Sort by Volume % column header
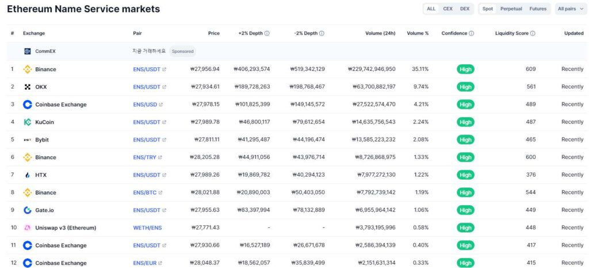This screenshot has height=268, width=589. click(418, 33)
